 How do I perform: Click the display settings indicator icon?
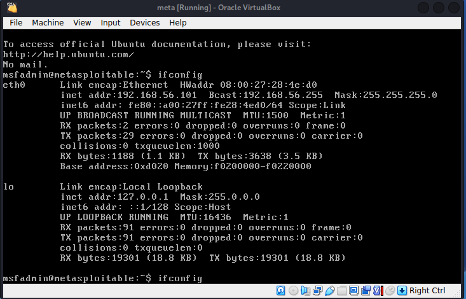[x=353, y=290]
